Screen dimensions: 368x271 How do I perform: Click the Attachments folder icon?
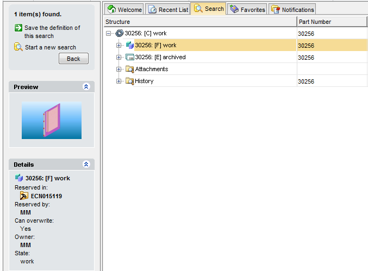point(130,69)
